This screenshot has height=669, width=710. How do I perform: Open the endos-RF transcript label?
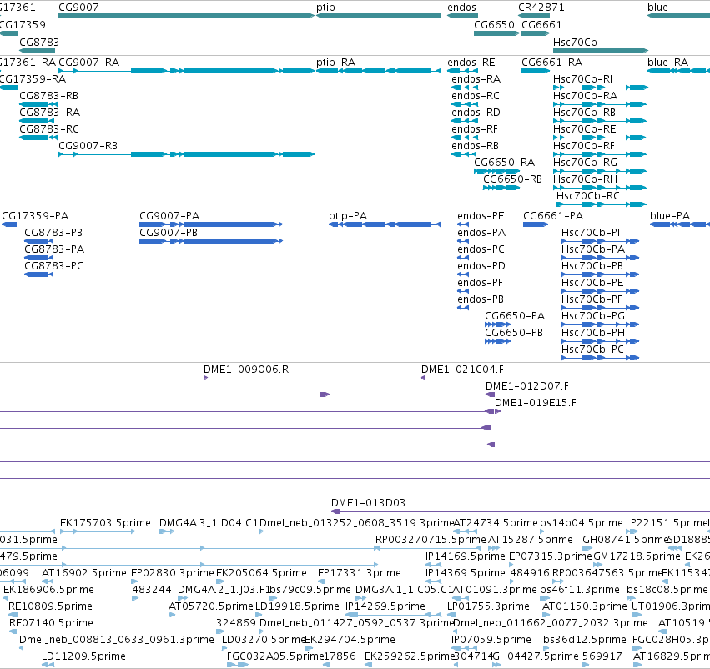[475, 129]
